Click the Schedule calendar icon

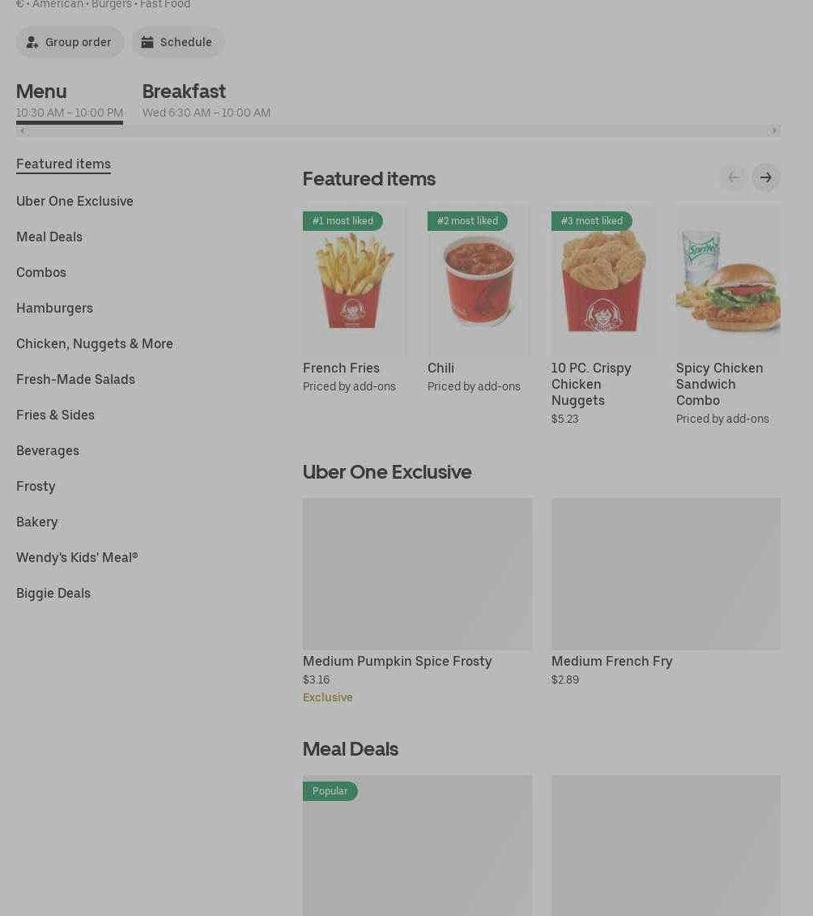[147, 42]
